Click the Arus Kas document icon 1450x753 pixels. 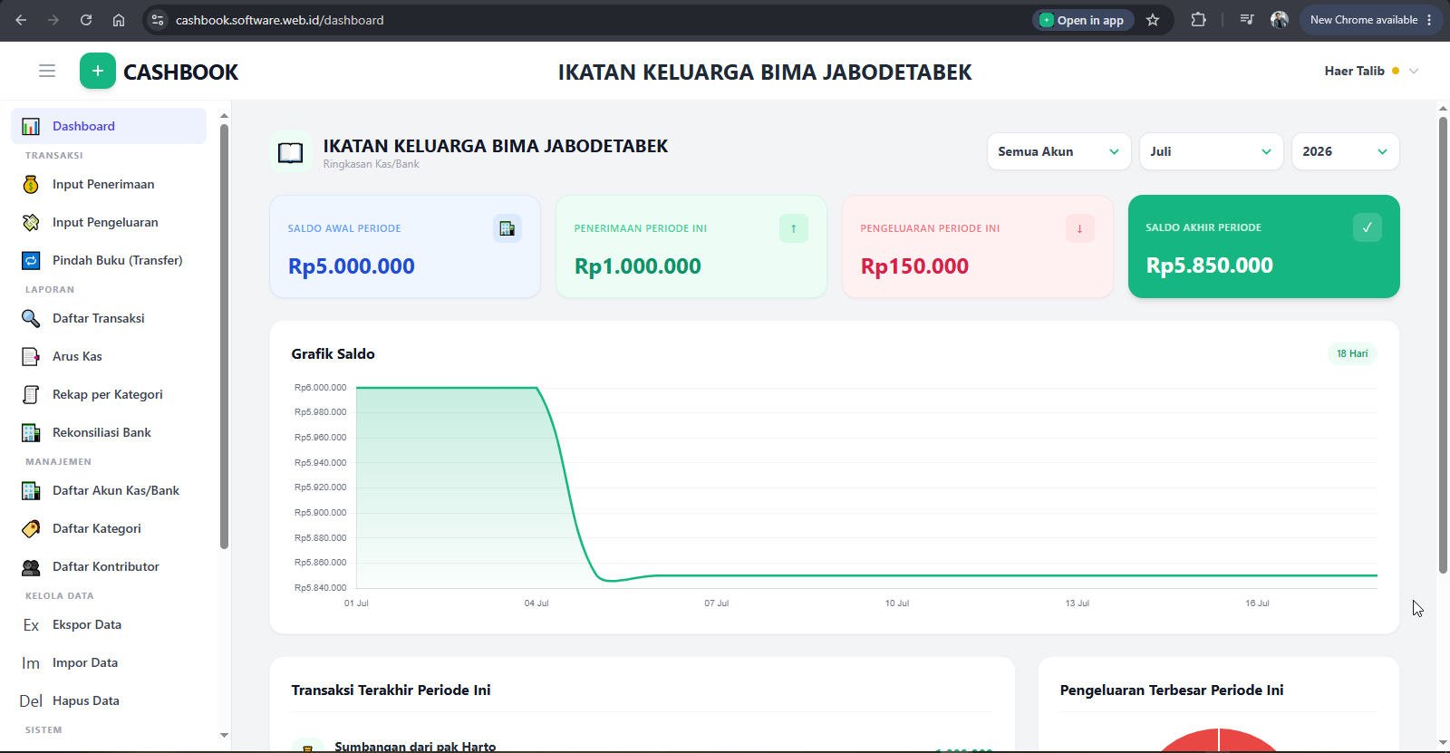point(31,356)
